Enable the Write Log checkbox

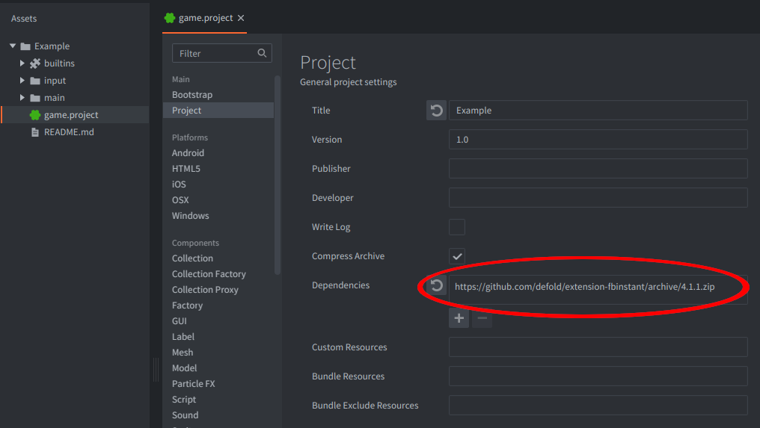click(x=457, y=227)
